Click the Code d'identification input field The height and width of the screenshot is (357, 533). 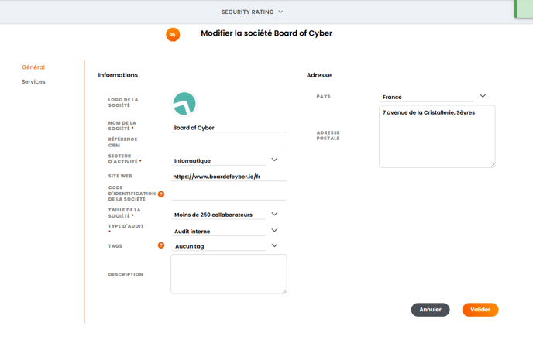(x=229, y=194)
